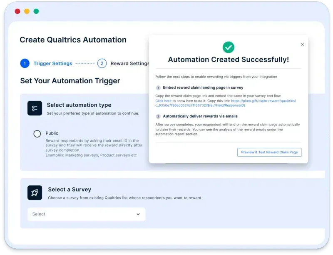Click the survey dropdown chevron arrow
The width and height of the screenshot is (333, 255).
tap(138, 214)
